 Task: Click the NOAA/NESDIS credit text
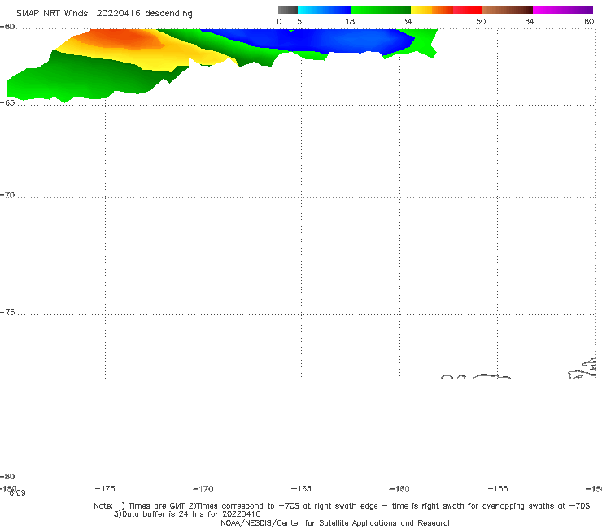336,522
